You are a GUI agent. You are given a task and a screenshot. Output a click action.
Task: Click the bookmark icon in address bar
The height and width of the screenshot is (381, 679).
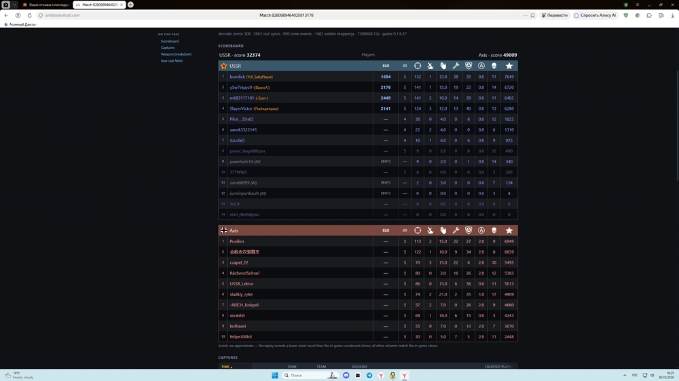[x=532, y=15]
